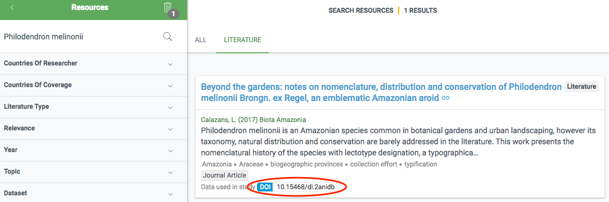Open the 'Beyond the gardens' article title
Screen dimensions: 609x202
[x=381, y=93]
